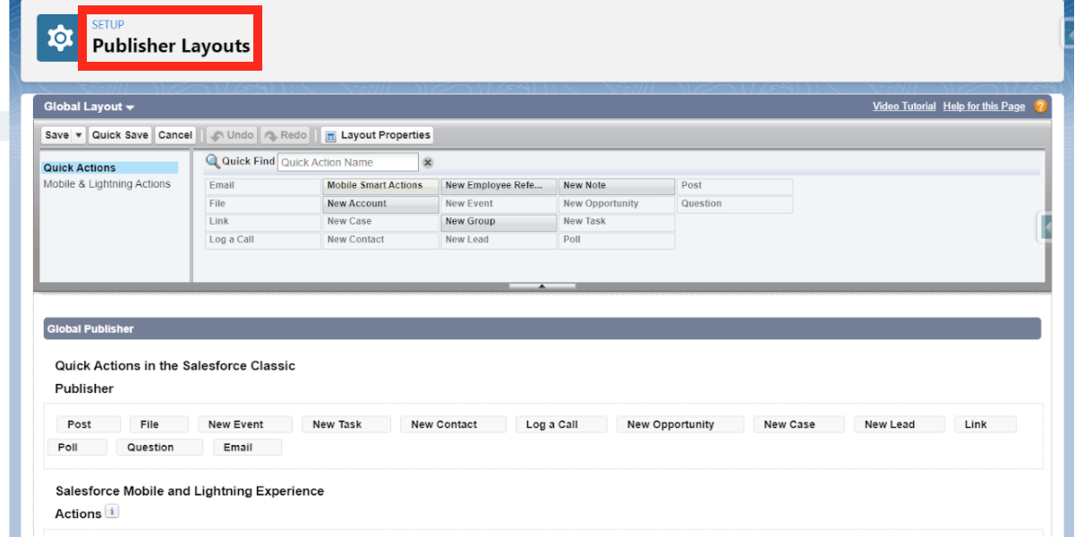Click the Redo button
The height and width of the screenshot is (537, 1075).
coord(286,135)
